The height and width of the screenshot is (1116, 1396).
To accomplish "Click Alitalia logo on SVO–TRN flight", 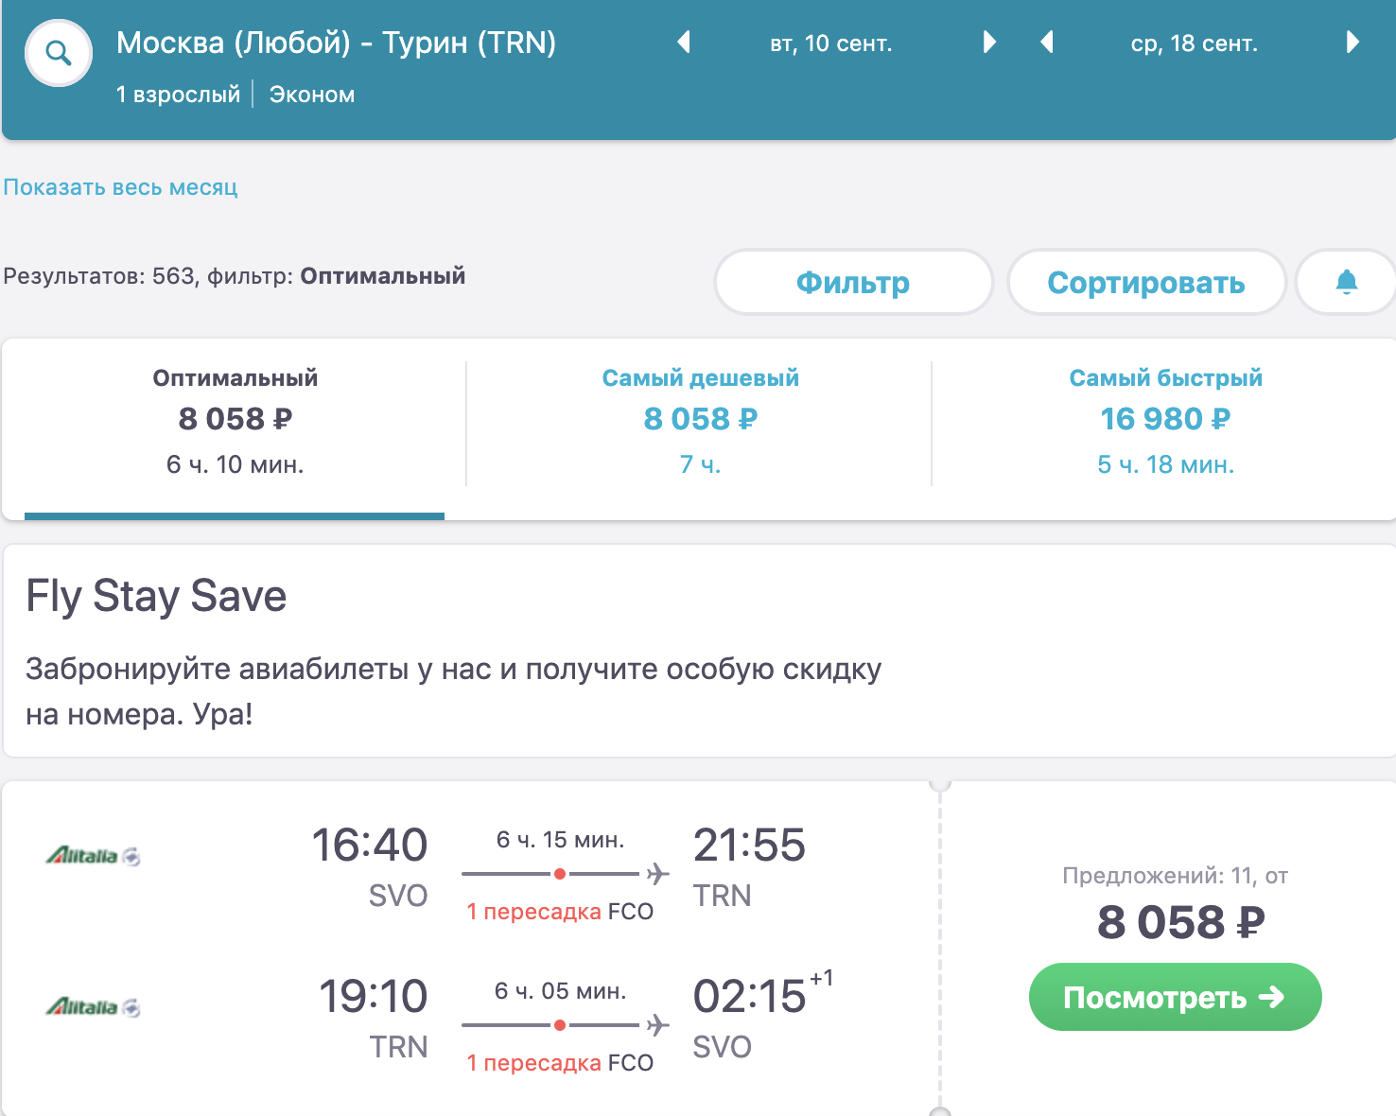I will (94, 856).
